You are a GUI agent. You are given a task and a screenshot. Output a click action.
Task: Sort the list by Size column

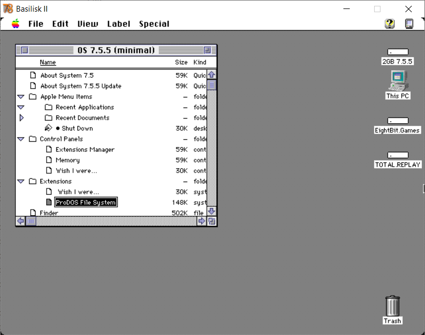click(181, 62)
